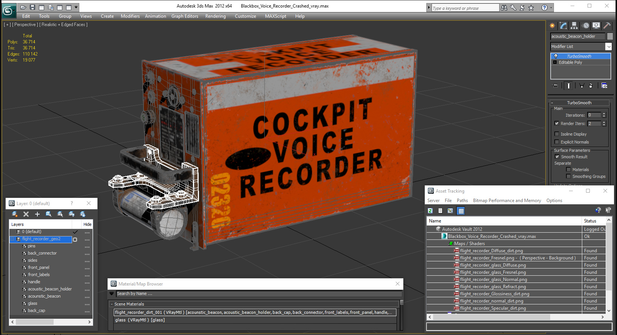The width and height of the screenshot is (617, 335).
Task: Open Configure Modifier Sets icon
Action: (604, 86)
